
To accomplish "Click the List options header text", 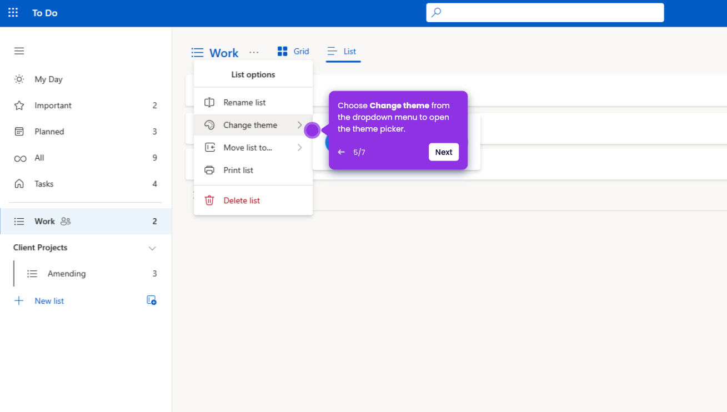I will (x=253, y=74).
